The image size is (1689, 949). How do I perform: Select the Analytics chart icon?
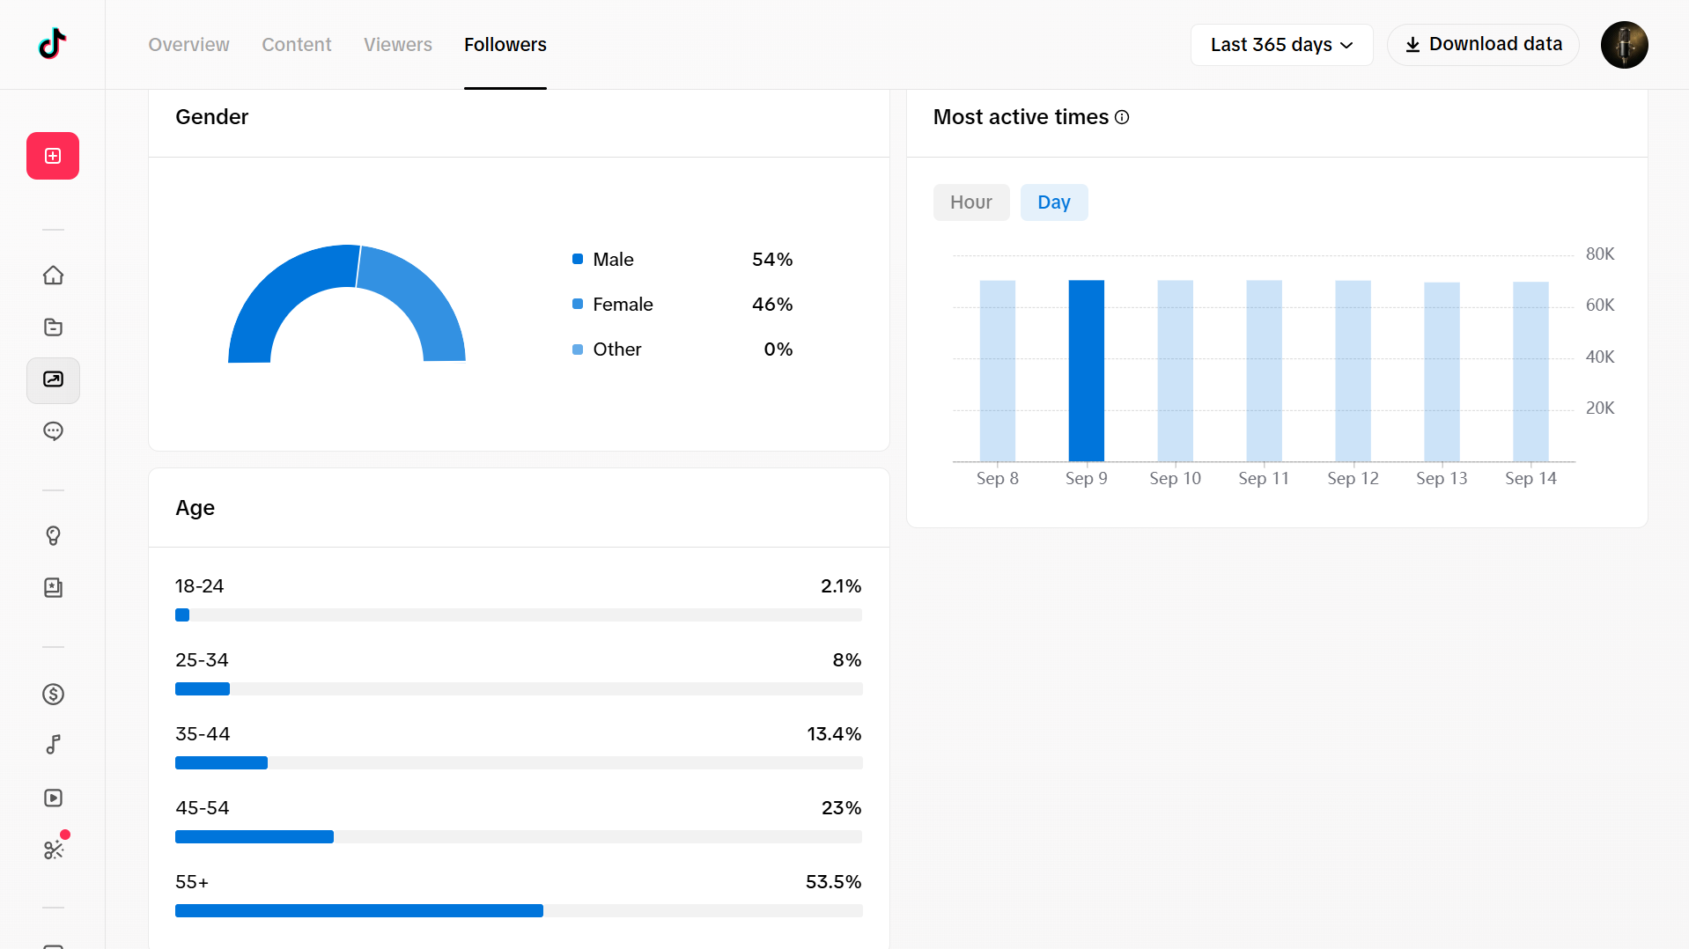click(x=53, y=380)
